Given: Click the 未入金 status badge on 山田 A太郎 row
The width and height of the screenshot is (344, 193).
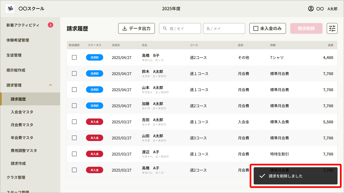Looking at the screenshot, I should 95,138.
